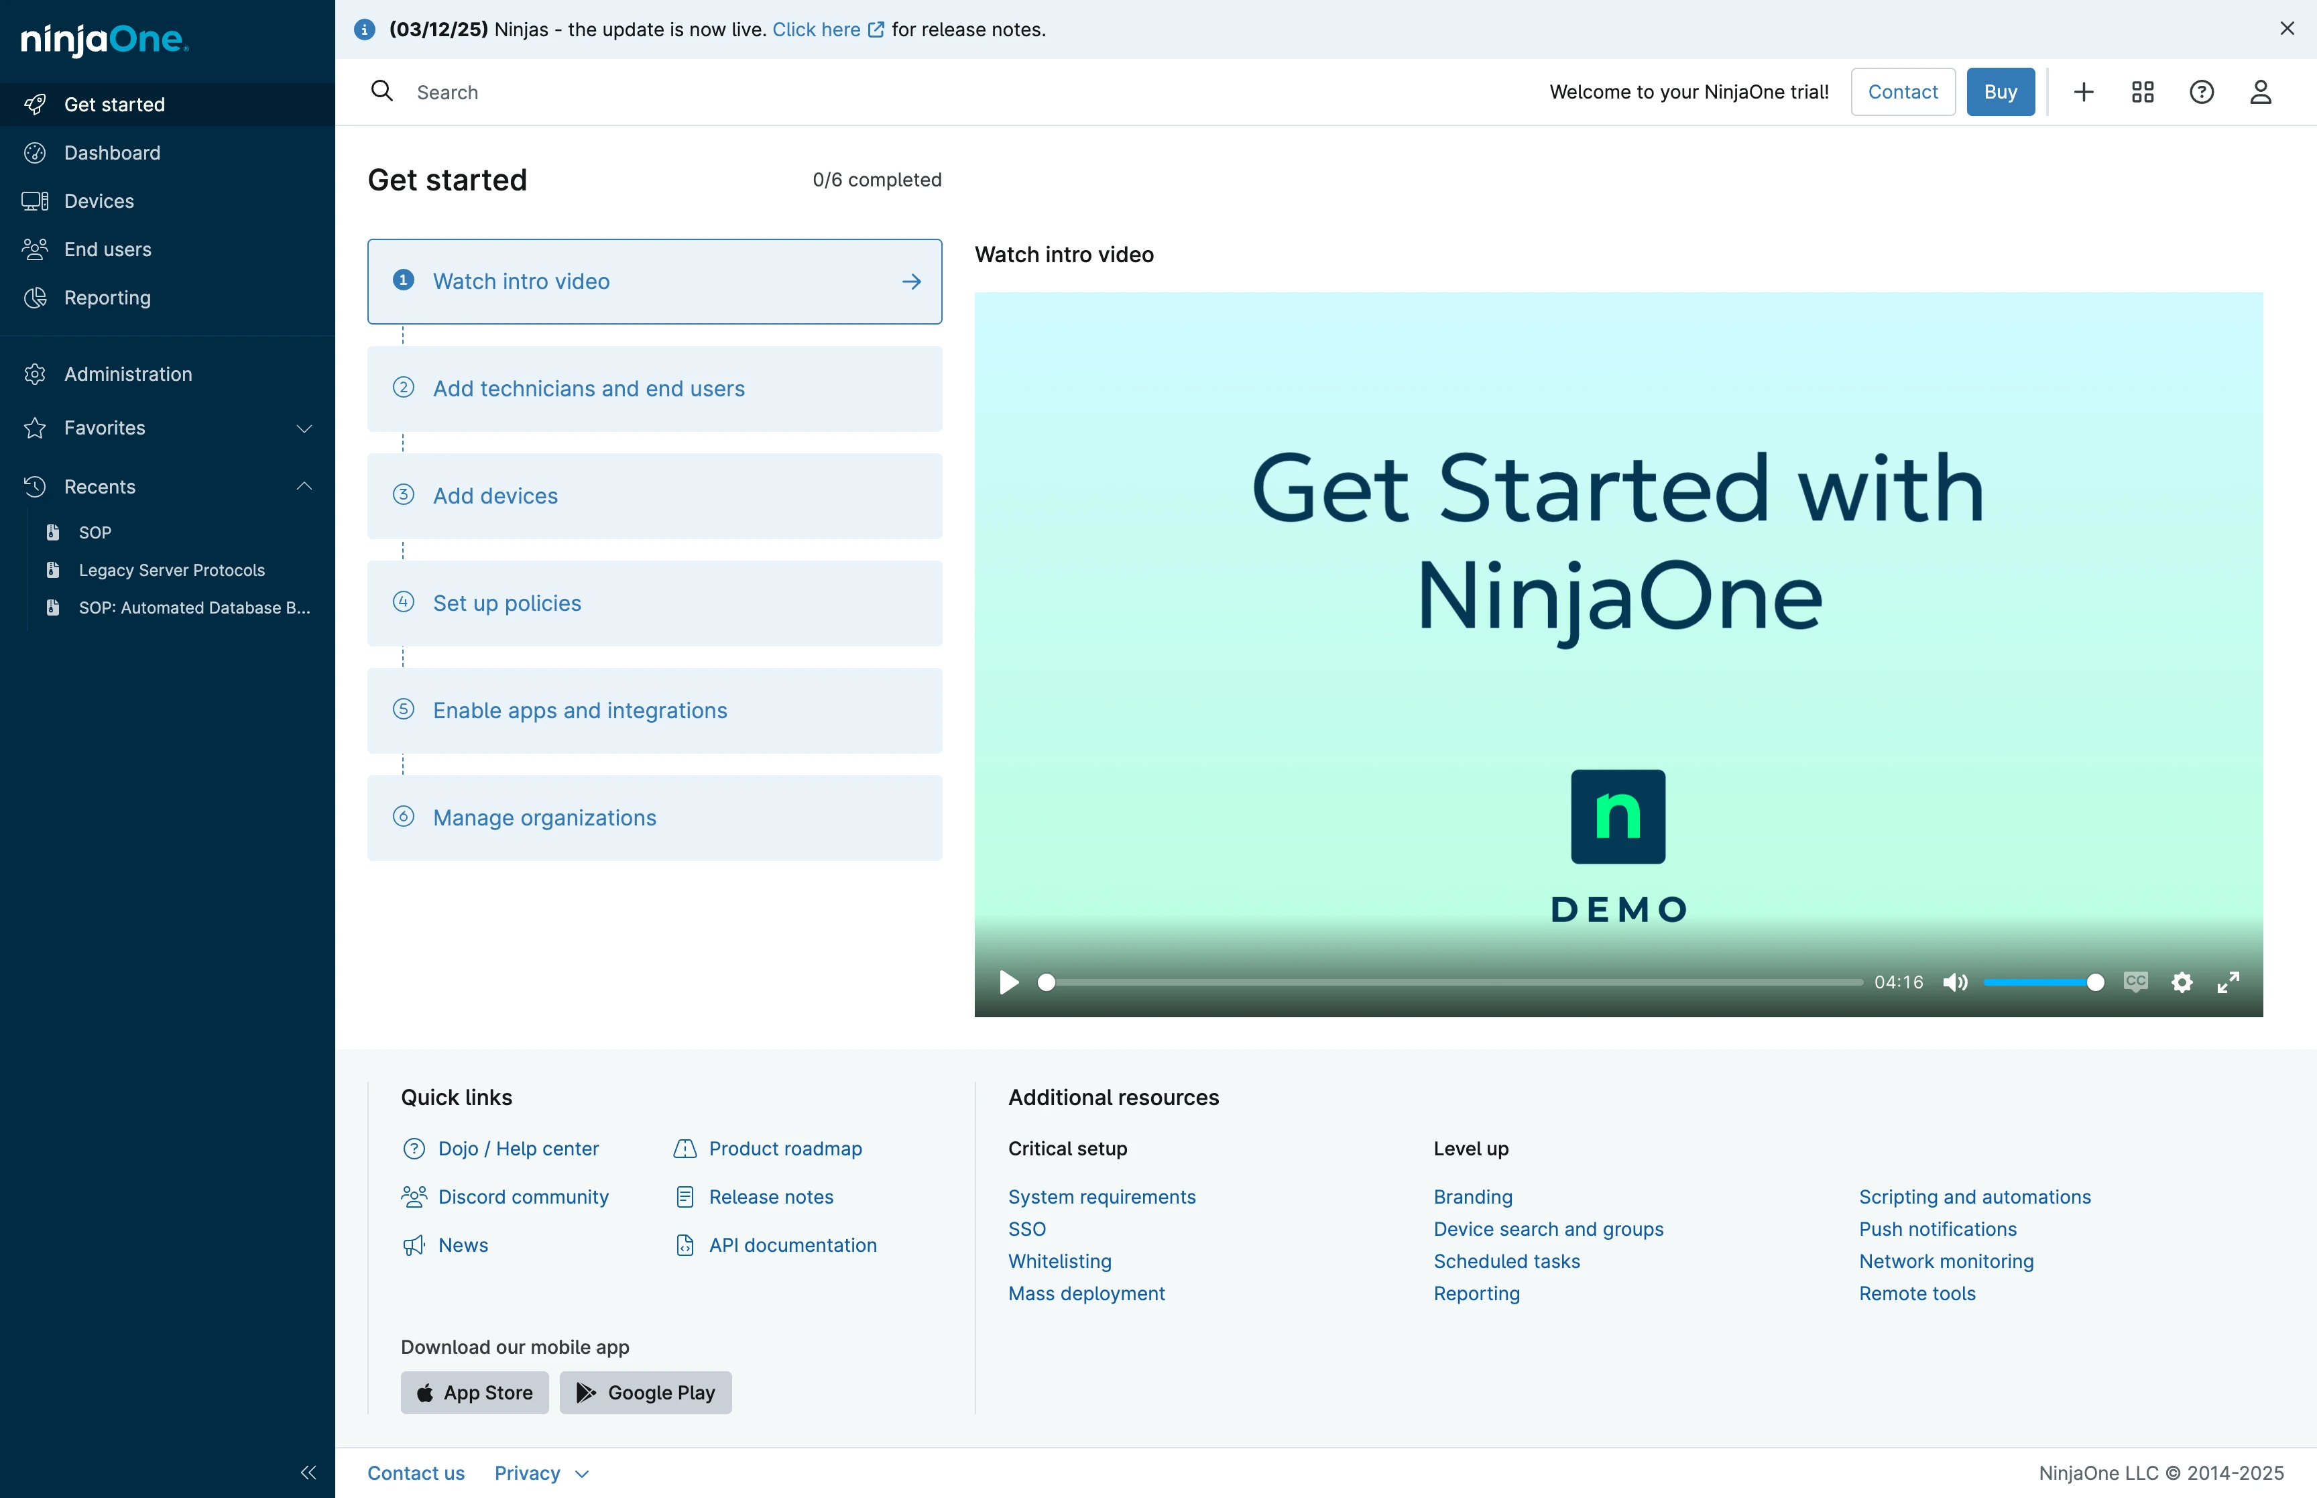2317x1498 pixels.
Task: Collapse sidebar with double chevron icon
Action: pyautogui.click(x=308, y=1472)
